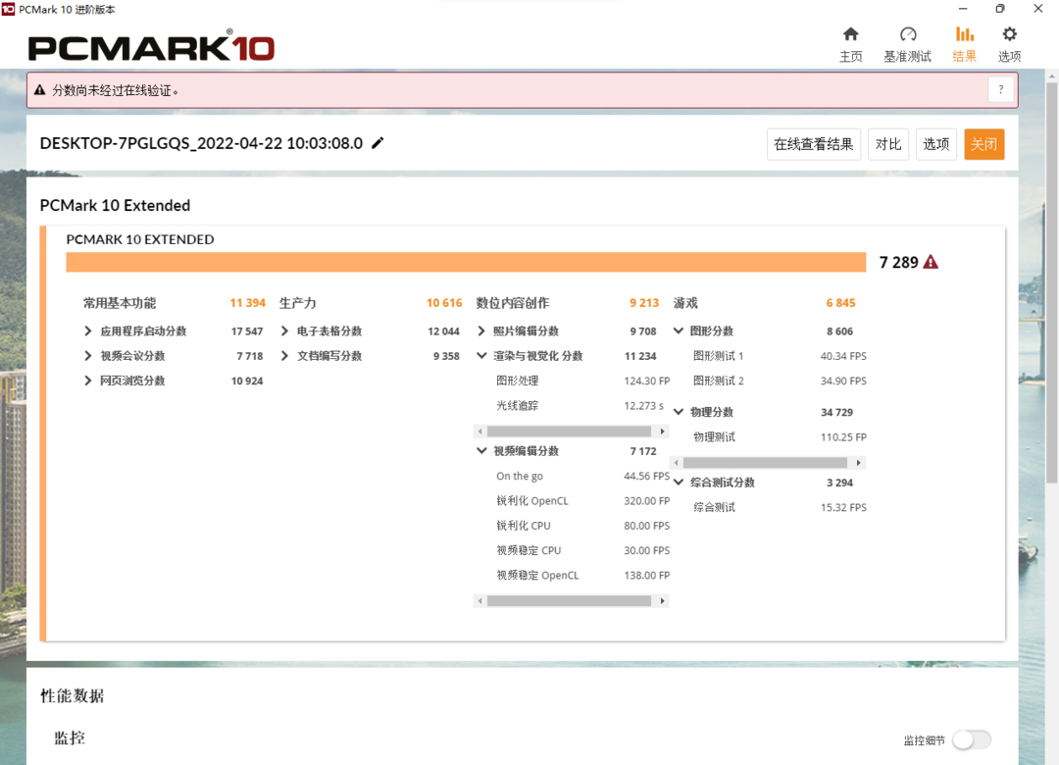Expand 视频会议分数 row

point(88,355)
